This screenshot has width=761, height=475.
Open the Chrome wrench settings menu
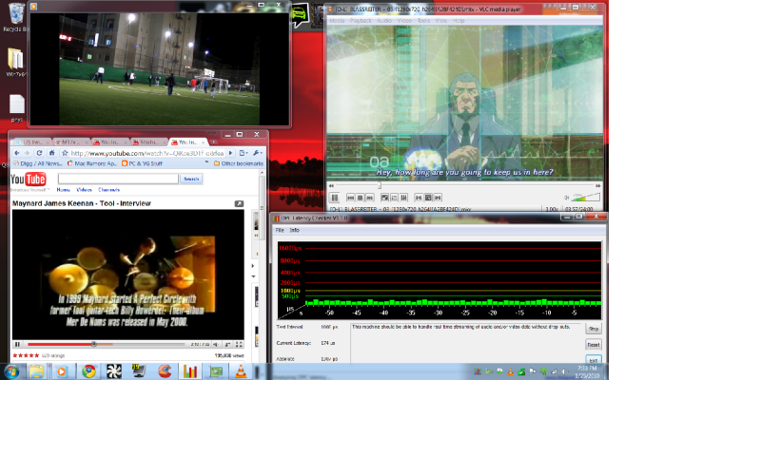point(257,153)
